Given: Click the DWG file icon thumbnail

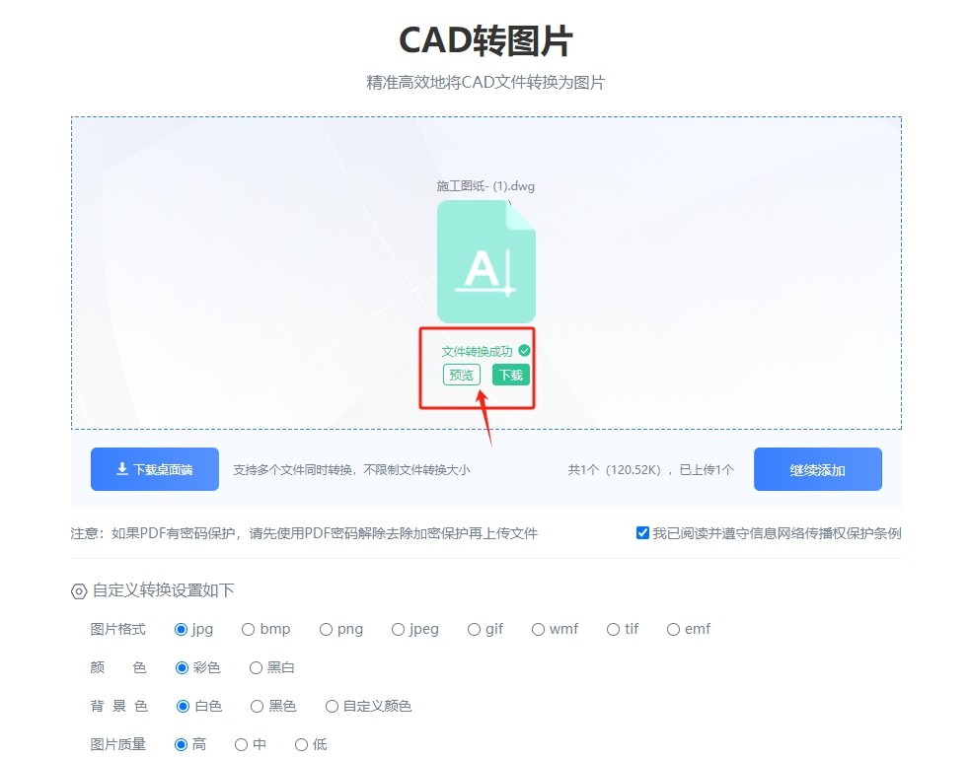Looking at the screenshot, I should click(485, 261).
